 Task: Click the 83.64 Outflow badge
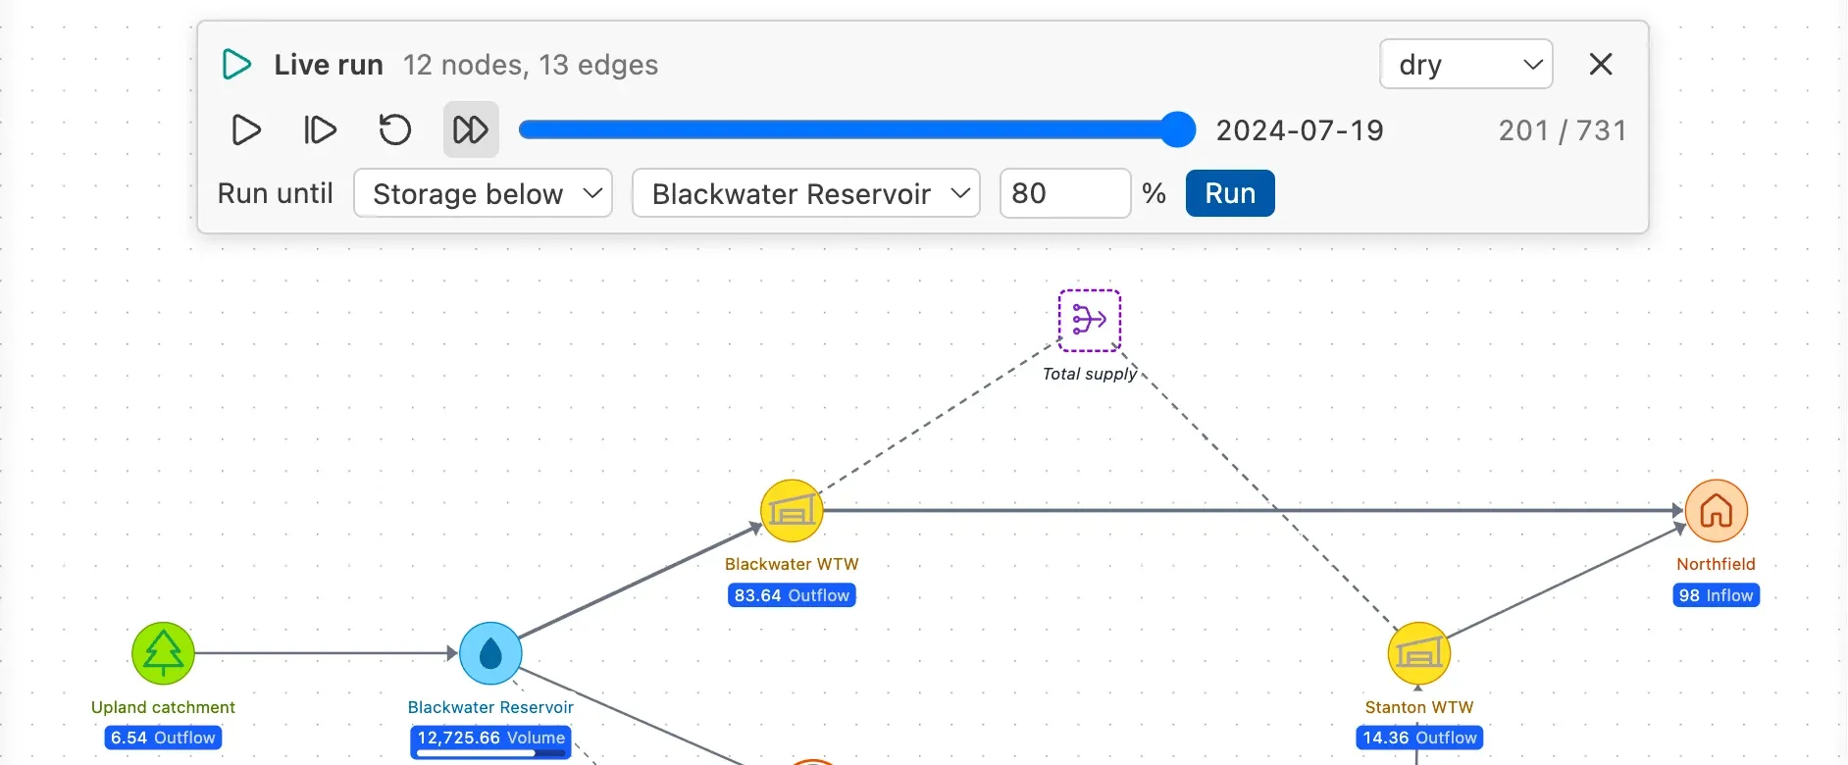[792, 595]
